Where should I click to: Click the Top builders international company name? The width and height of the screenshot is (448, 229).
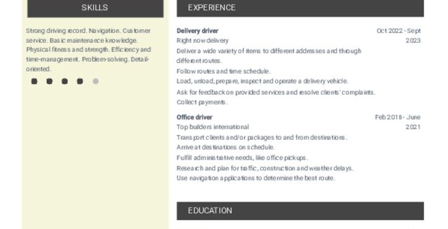[x=213, y=127]
